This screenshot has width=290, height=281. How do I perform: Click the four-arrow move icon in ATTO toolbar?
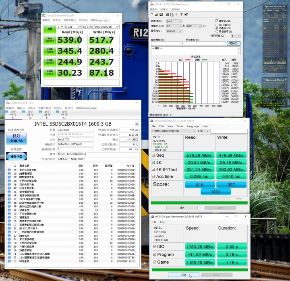[x=177, y=14]
